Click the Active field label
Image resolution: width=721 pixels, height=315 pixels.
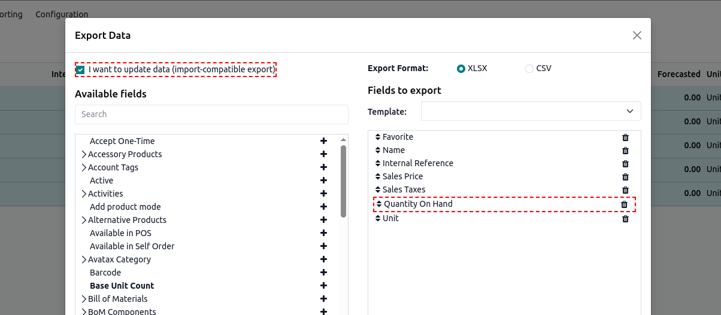101,181
